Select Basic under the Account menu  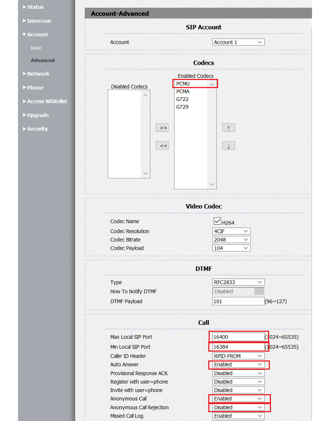pos(36,48)
